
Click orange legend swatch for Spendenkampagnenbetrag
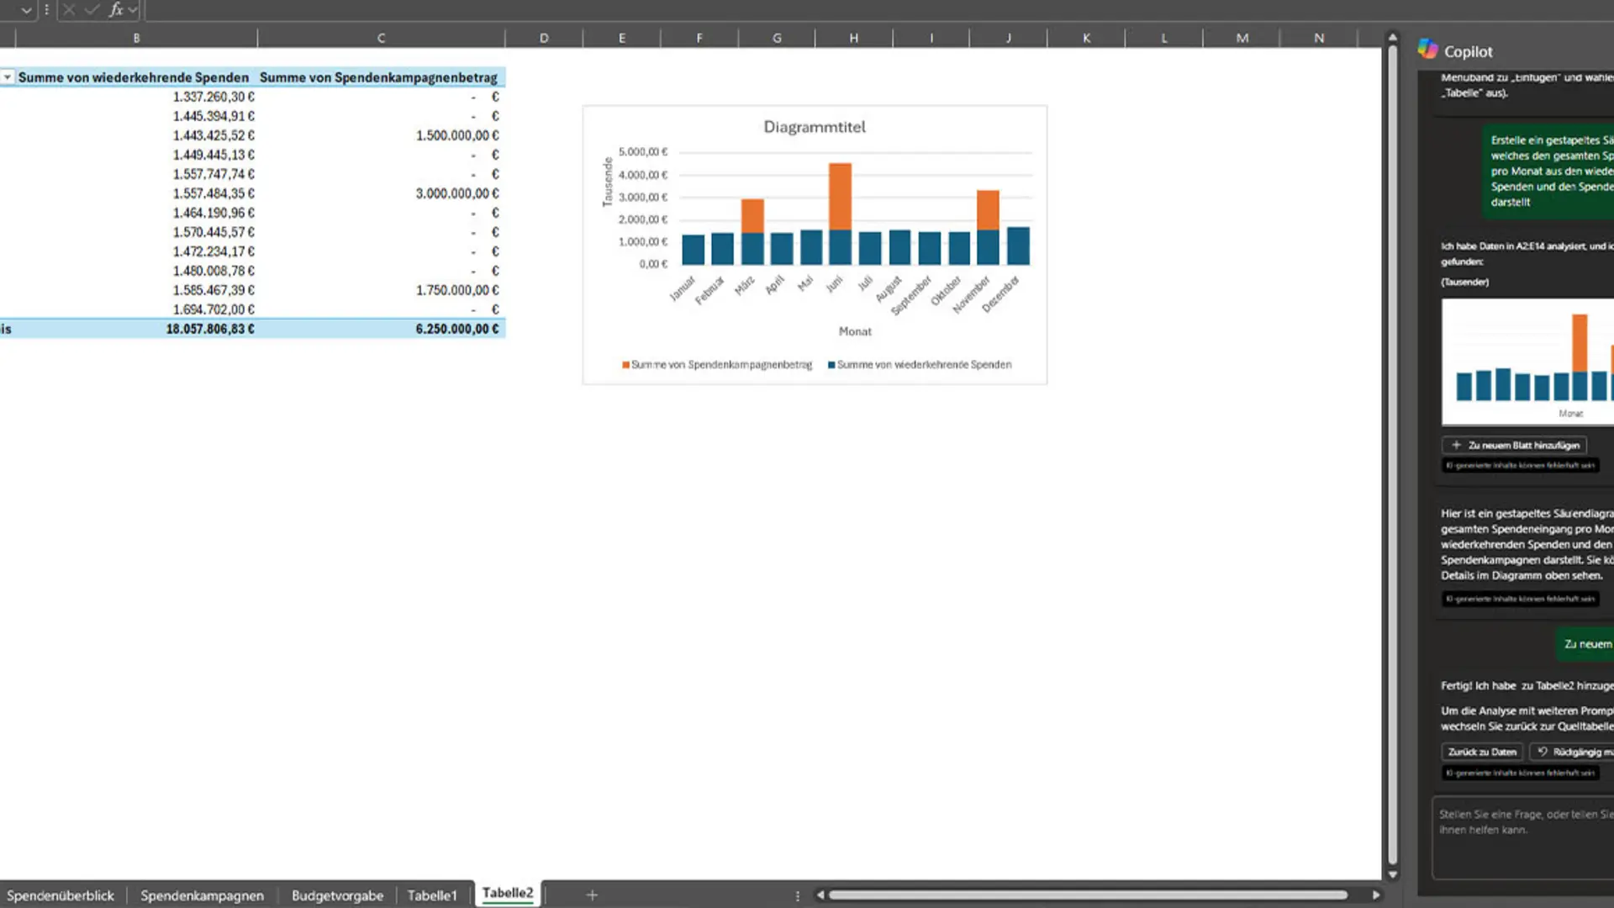tap(625, 365)
